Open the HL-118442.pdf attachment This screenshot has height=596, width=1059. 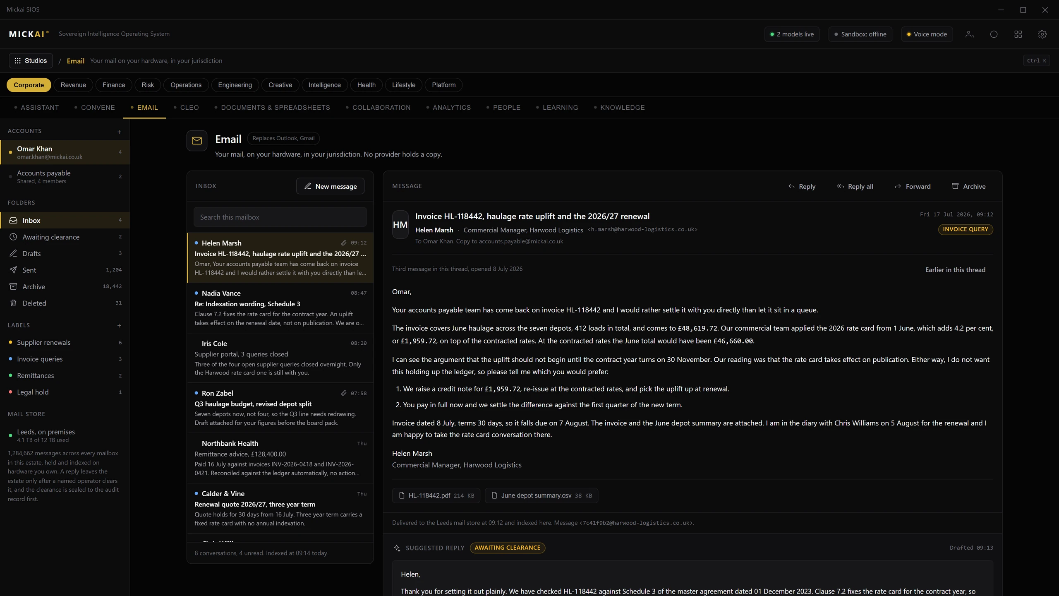point(436,495)
